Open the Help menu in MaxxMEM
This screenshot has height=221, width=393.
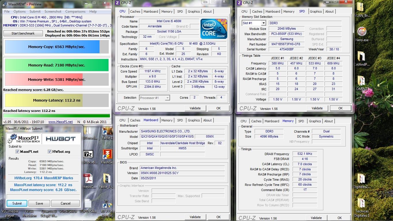coord(93,12)
